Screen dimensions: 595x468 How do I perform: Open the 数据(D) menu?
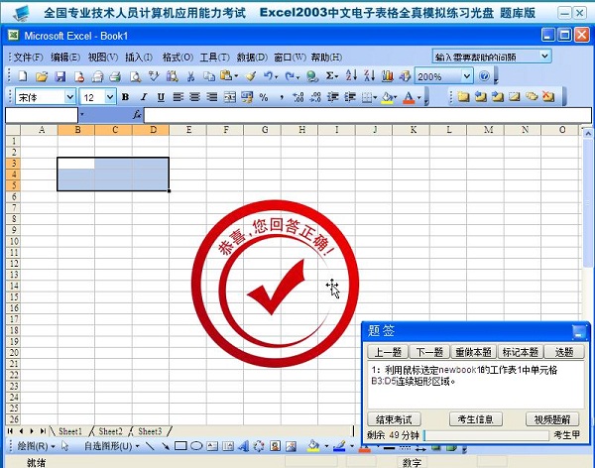[252, 57]
